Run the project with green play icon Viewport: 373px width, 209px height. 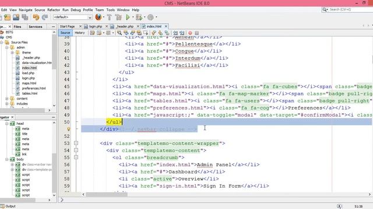[128, 17]
